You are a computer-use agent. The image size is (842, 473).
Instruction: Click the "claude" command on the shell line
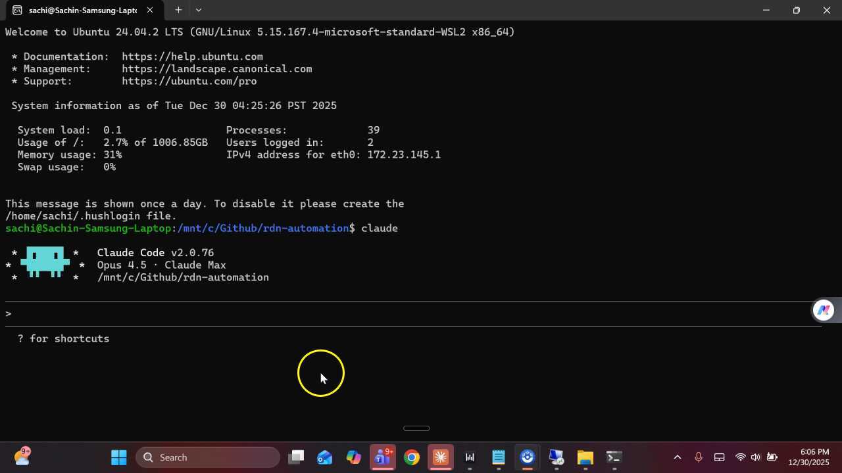[x=380, y=229]
